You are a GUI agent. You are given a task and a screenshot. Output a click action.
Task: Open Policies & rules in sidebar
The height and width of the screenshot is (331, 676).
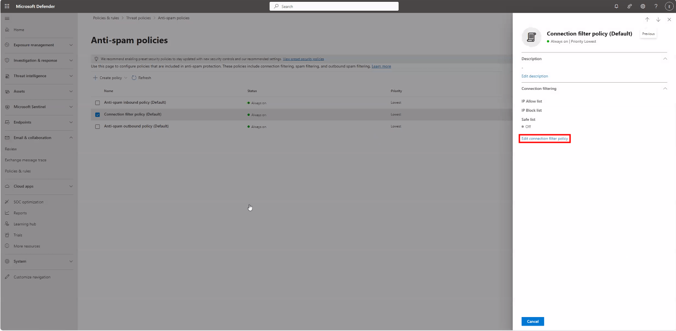(x=18, y=171)
